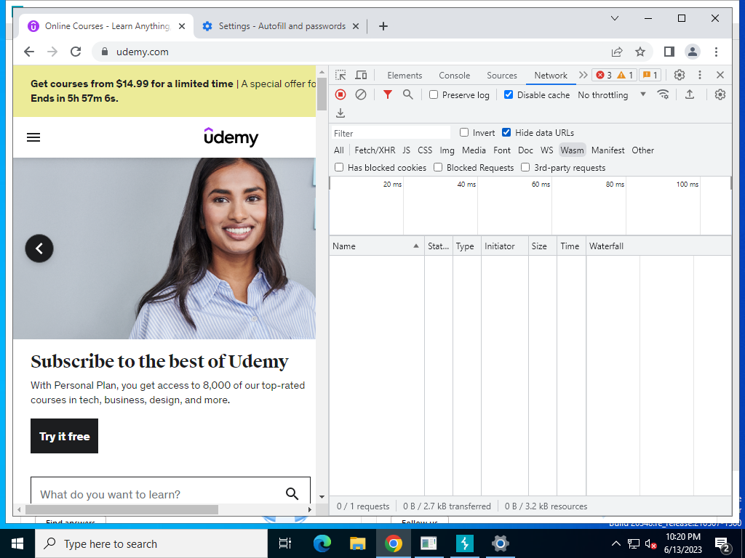The width and height of the screenshot is (745, 558).
Task: Uncheck Hide data URLs
Action: [x=506, y=132]
